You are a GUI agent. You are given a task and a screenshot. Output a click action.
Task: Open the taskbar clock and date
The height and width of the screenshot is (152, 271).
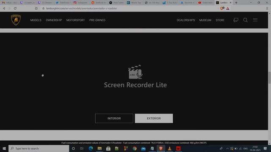pos(255,148)
